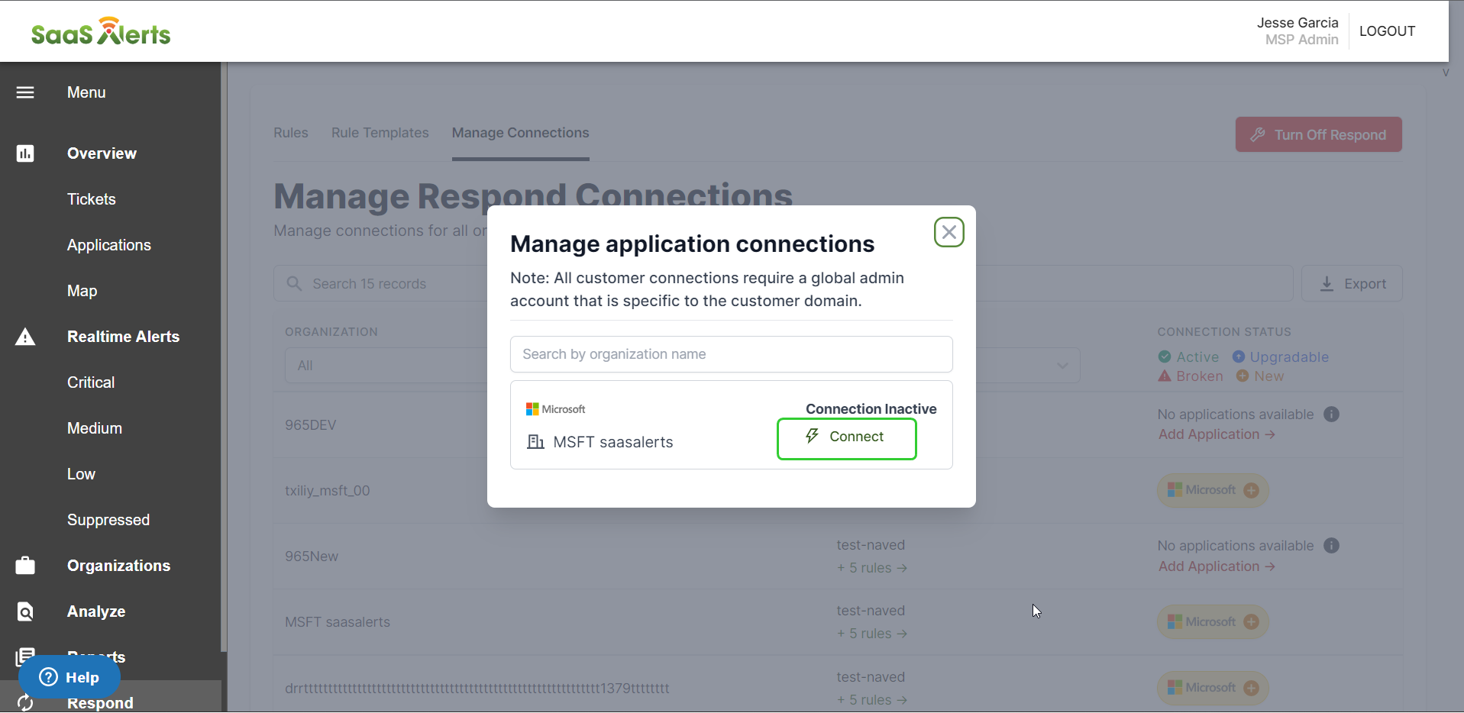Click the Respond refresh icon in sidebar

tap(25, 703)
